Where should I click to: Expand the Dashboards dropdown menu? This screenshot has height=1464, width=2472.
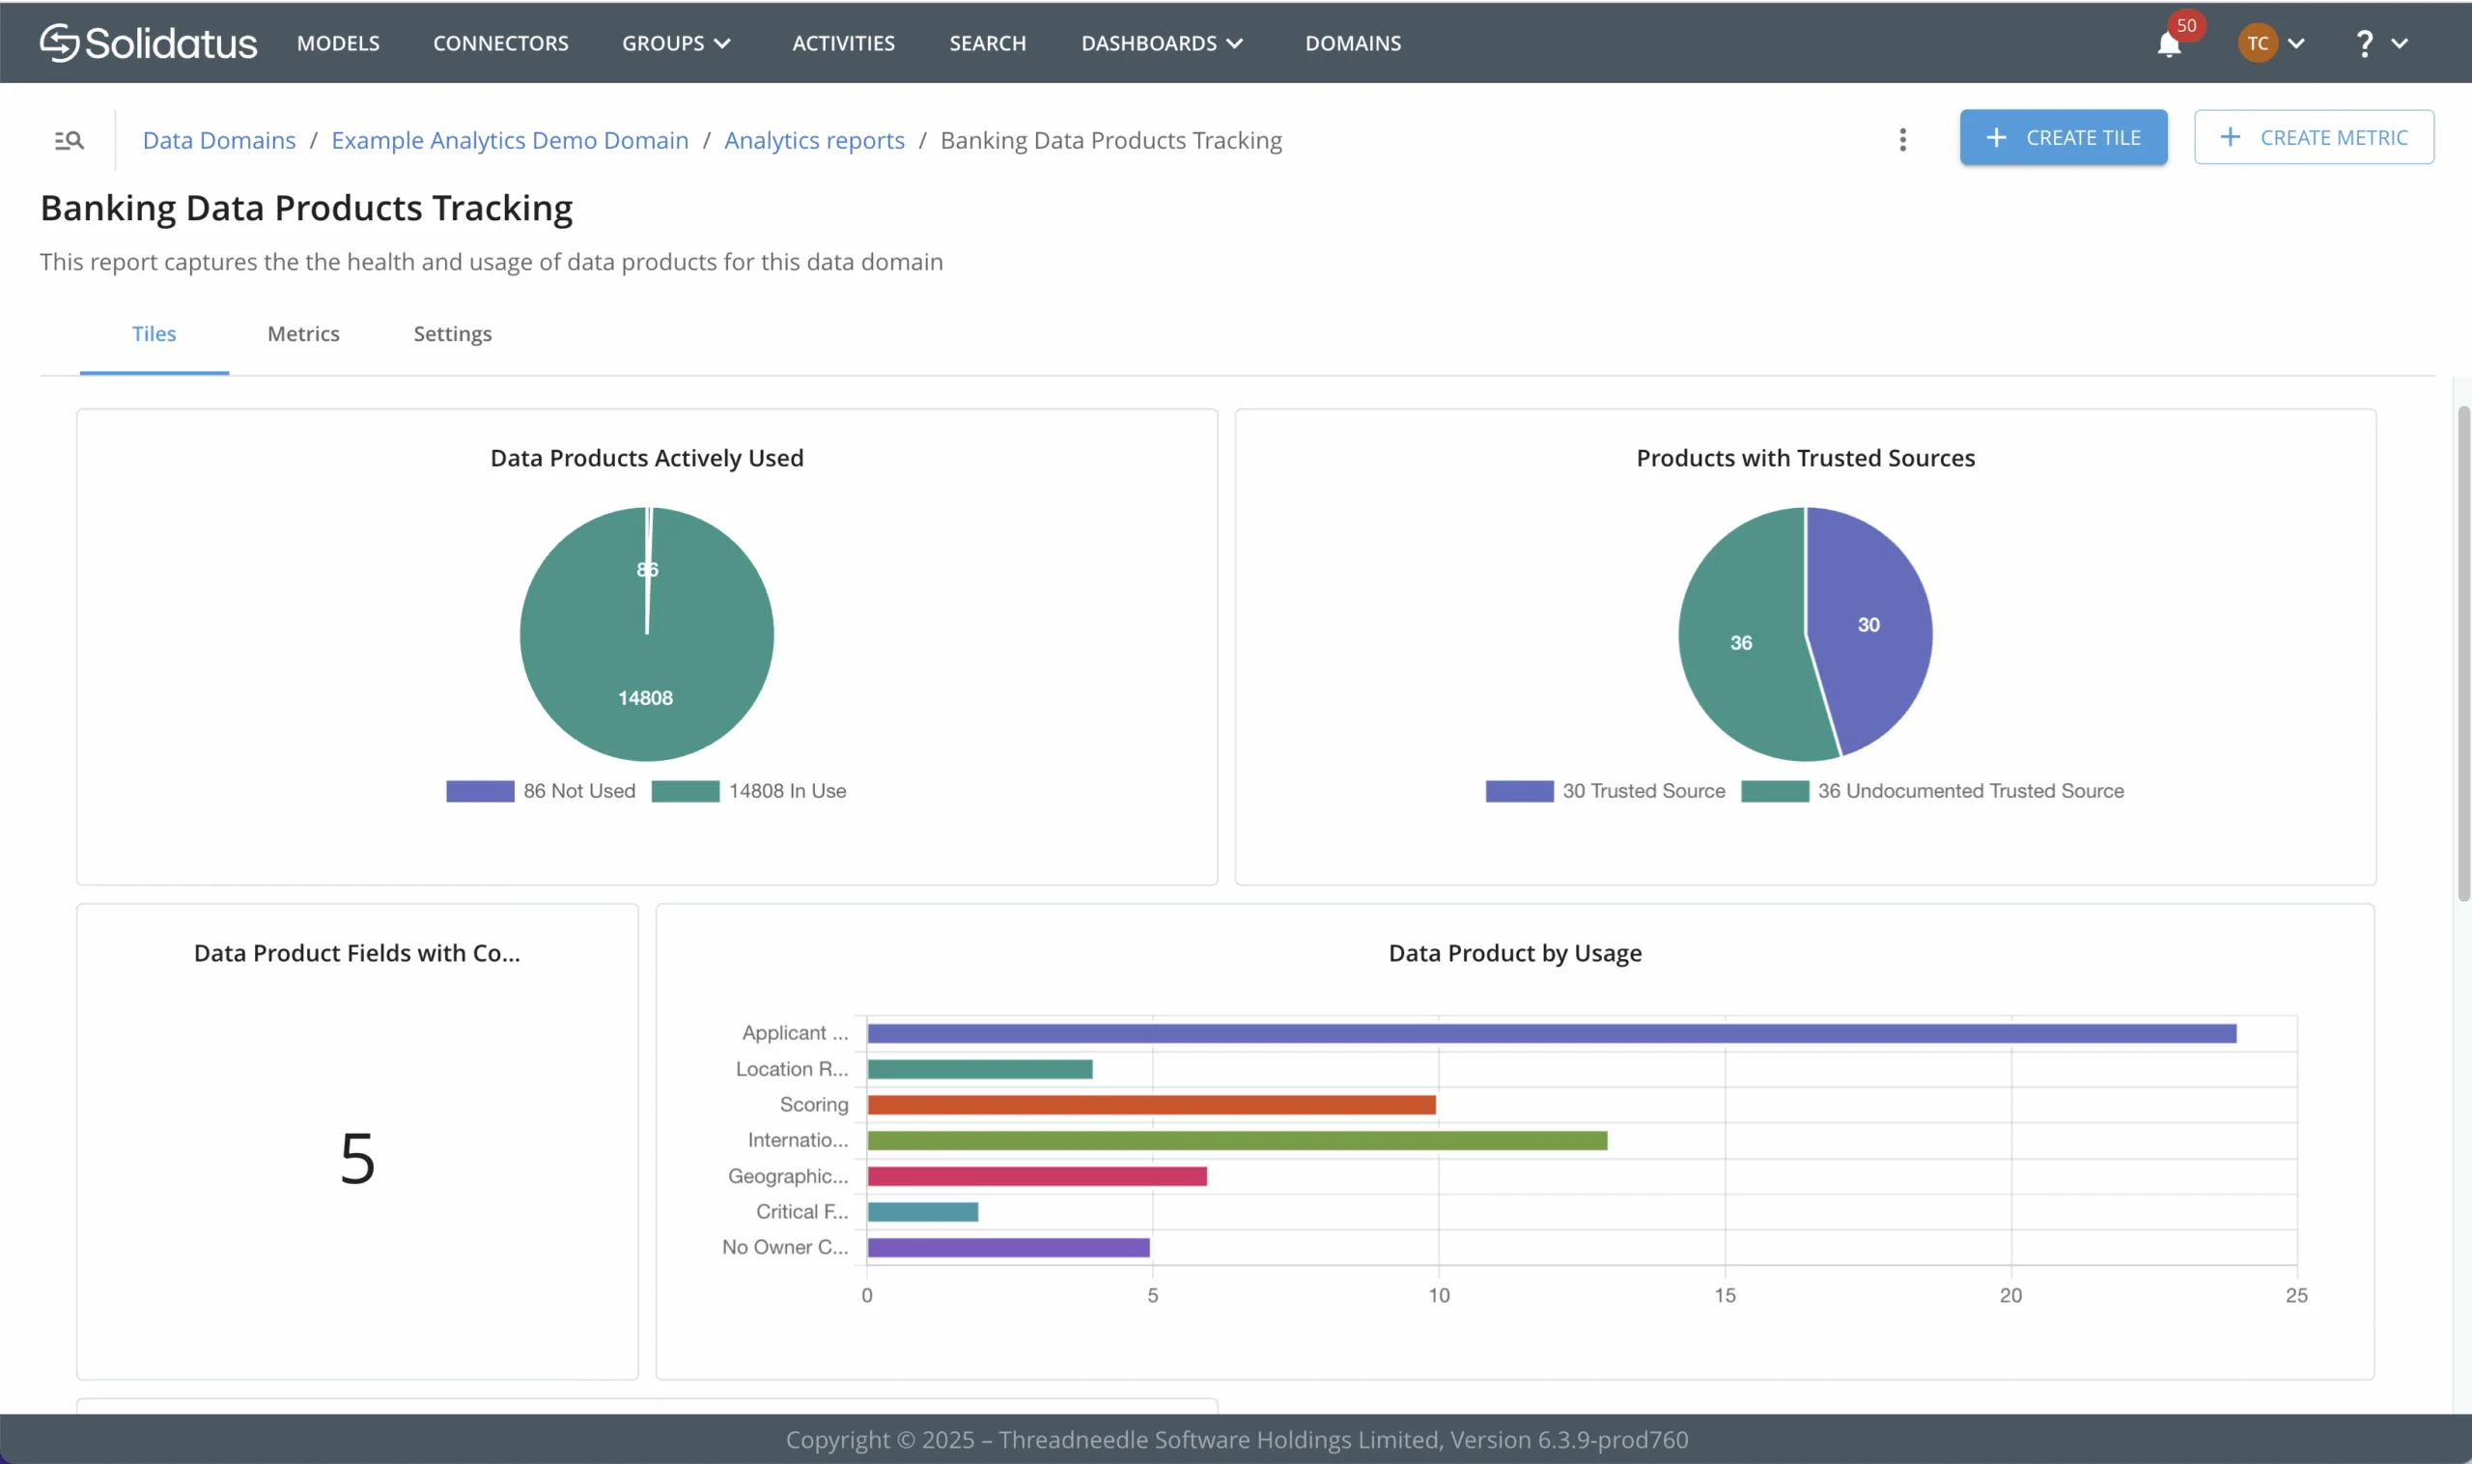coord(1161,43)
